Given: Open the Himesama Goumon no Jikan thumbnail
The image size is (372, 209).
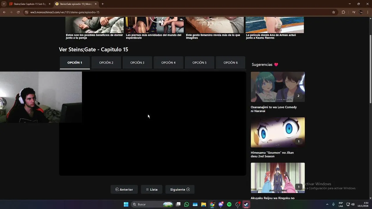Looking at the screenshot, I should pos(278,132).
